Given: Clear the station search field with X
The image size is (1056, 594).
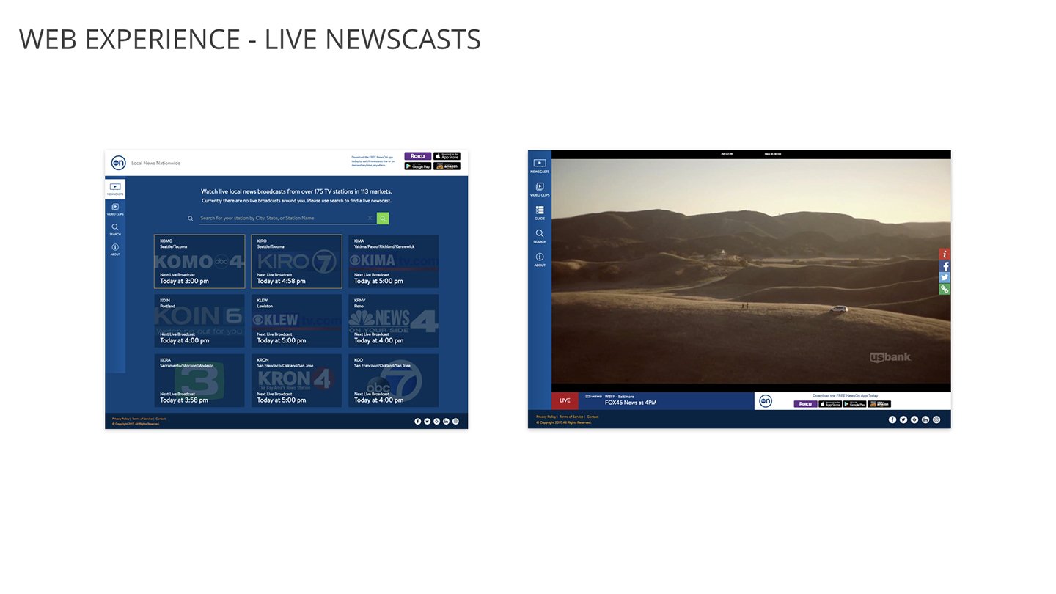Looking at the screenshot, I should pos(370,218).
